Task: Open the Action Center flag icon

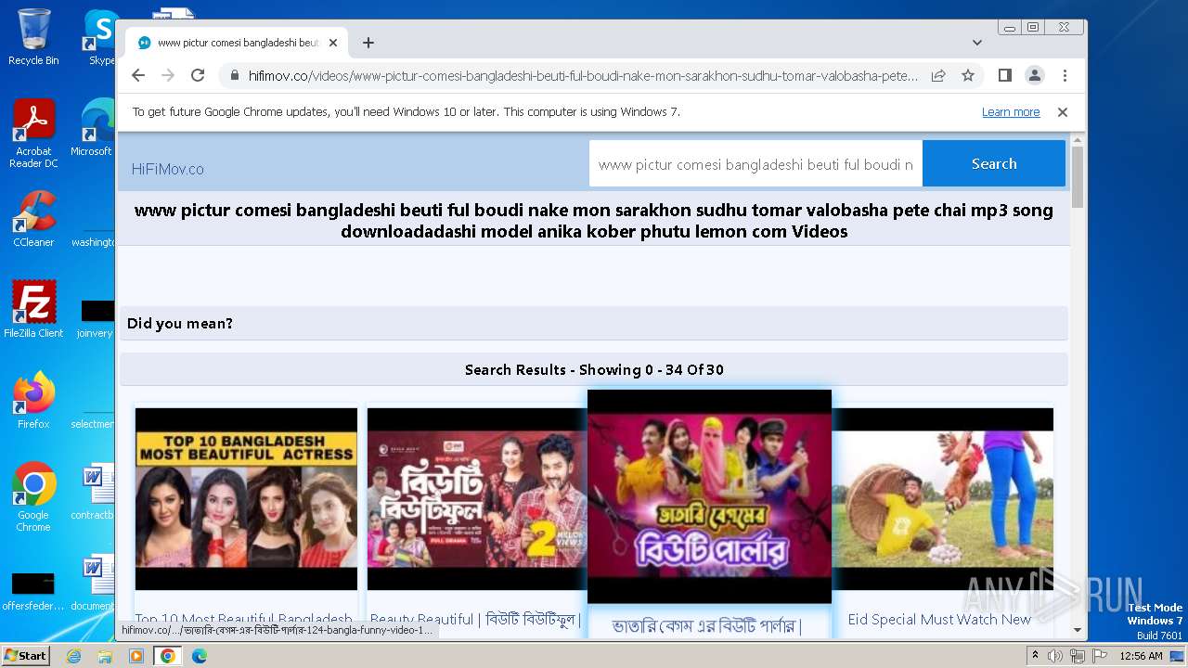Action: tap(1100, 656)
